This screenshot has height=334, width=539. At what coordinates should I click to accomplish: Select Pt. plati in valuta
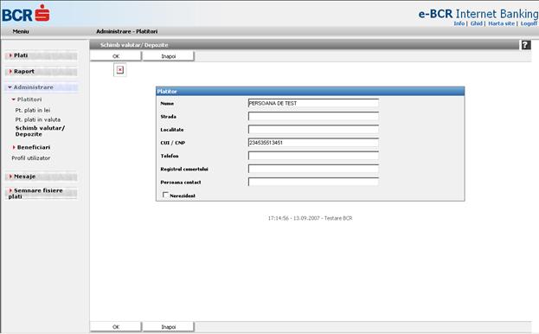point(38,119)
